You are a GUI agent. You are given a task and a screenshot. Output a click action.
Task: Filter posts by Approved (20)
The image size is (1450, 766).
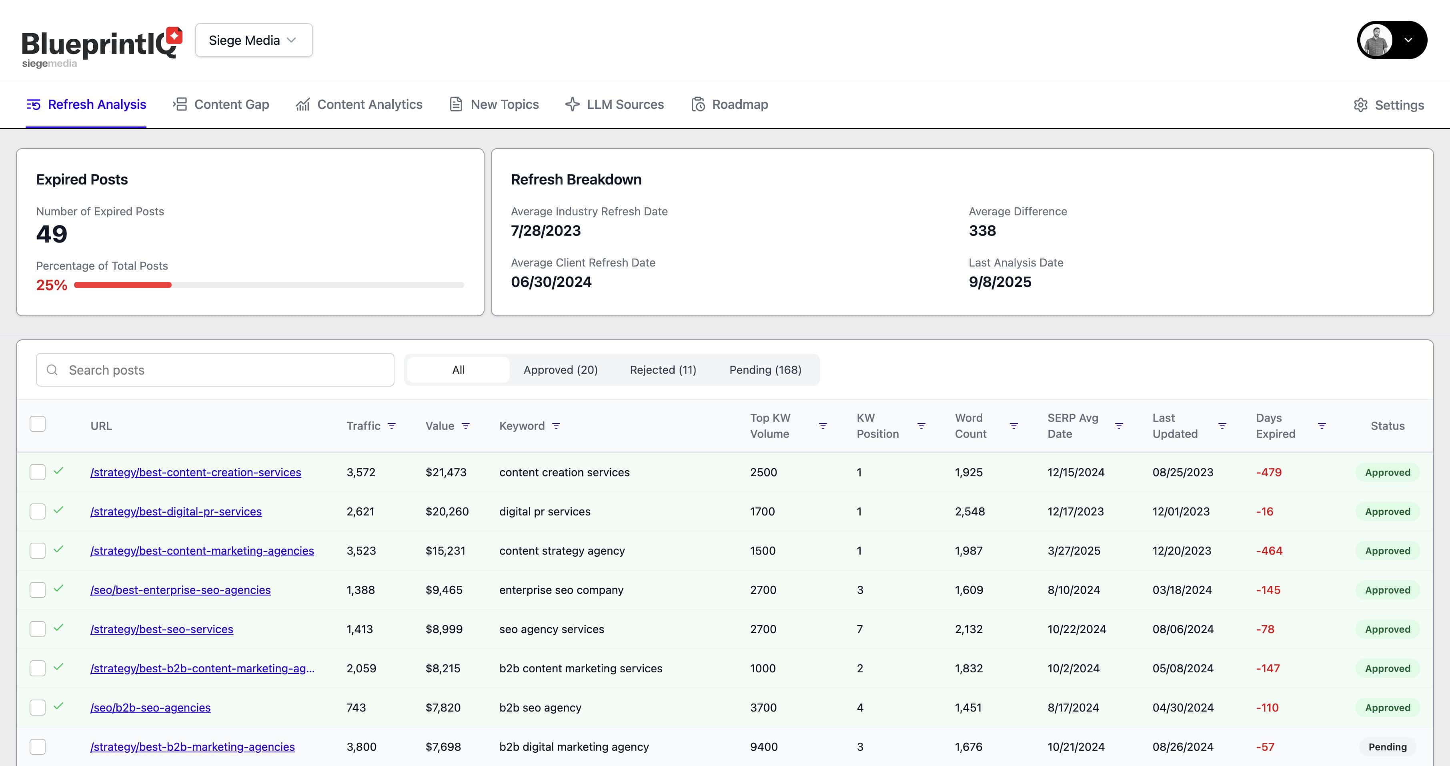click(x=561, y=370)
